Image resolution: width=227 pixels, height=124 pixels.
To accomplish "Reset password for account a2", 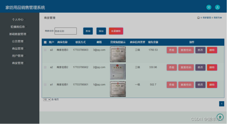I will click(x=186, y=68).
